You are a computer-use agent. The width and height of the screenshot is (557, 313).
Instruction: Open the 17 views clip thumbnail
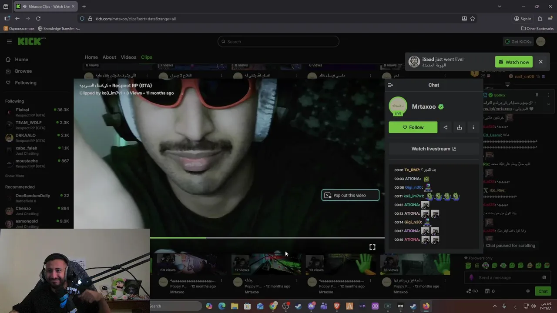pyautogui.click(x=266, y=264)
